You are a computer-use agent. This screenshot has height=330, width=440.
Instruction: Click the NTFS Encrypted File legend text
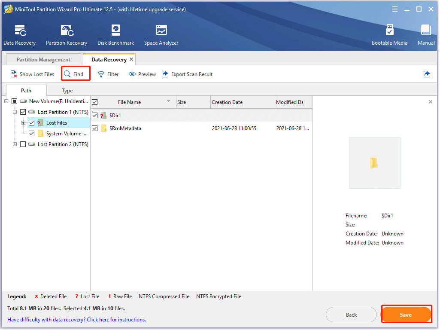(218, 296)
